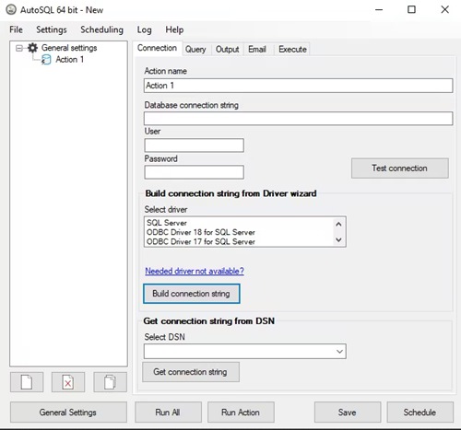Click the General Settings button

68,413
